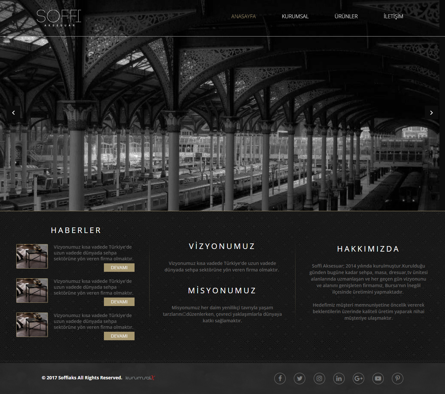Open the Pinterest social icon
Image resolution: width=445 pixels, height=394 pixels.
click(397, 378)
